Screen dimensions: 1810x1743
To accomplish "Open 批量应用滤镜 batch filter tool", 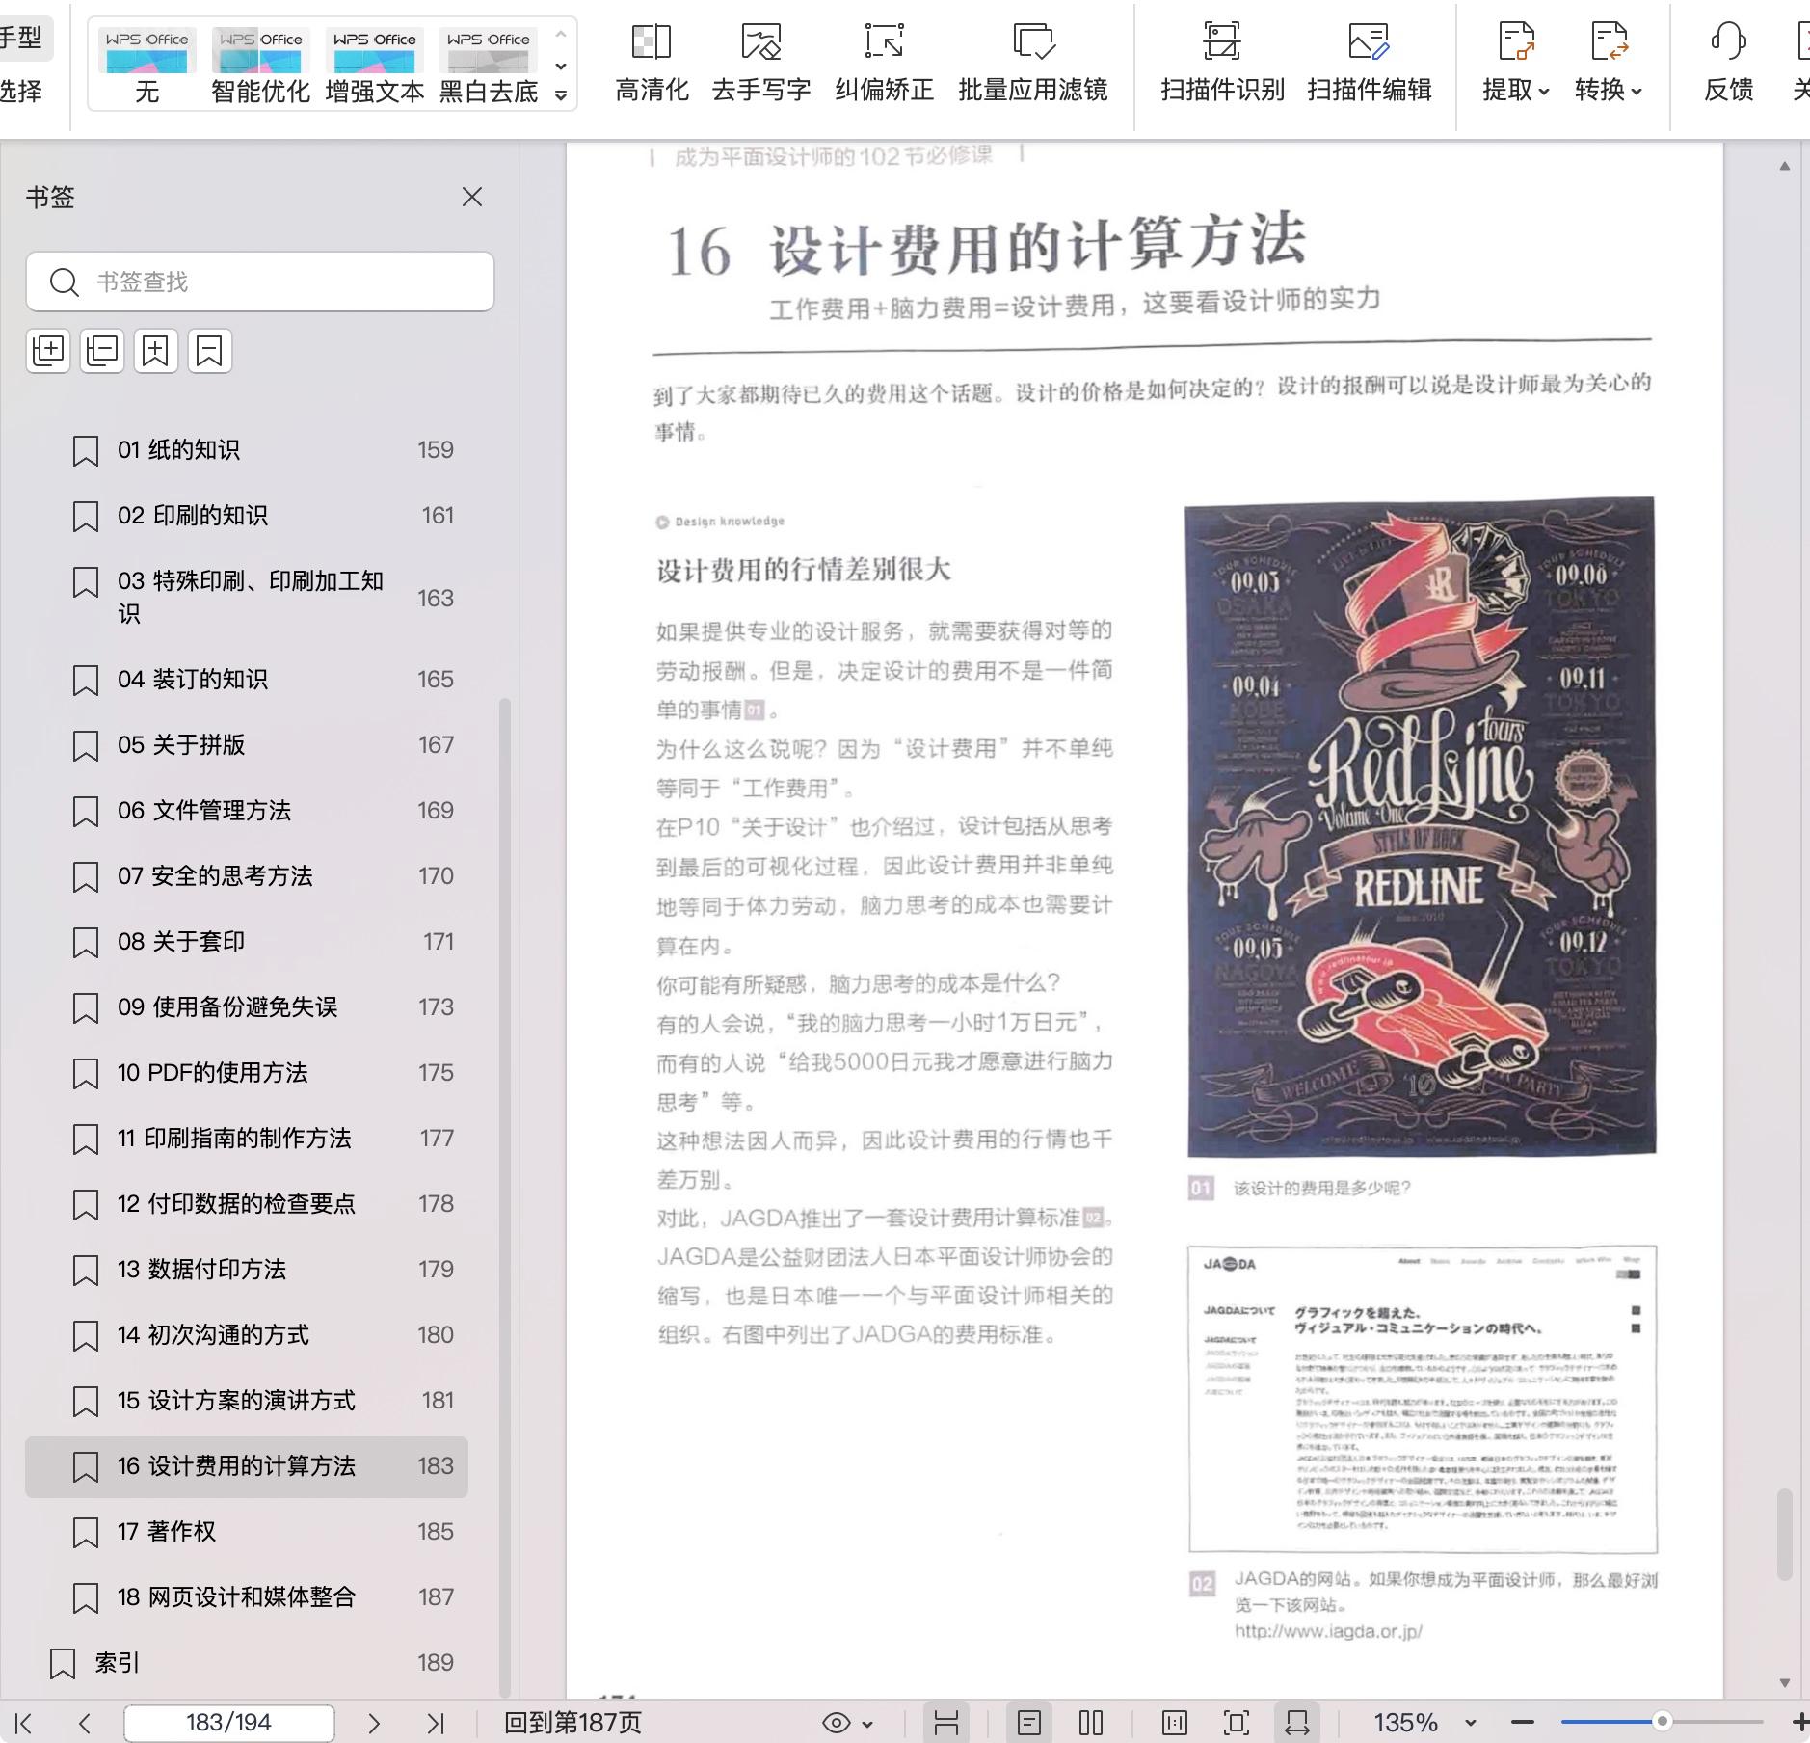I will click(x=1032, y=42).
